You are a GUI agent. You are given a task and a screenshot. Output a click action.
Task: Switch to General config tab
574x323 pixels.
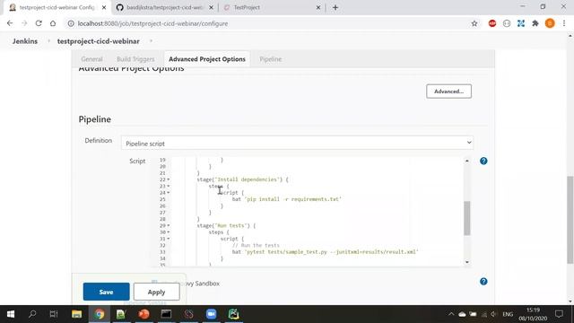click(x=91, y=59)
